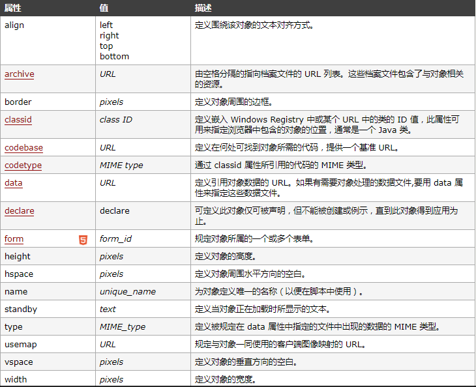Click description starting '定义嵌入 Windows Registry'
Image resolution: width=476 pixels, height=387 pixels.
tap(327, 124)
